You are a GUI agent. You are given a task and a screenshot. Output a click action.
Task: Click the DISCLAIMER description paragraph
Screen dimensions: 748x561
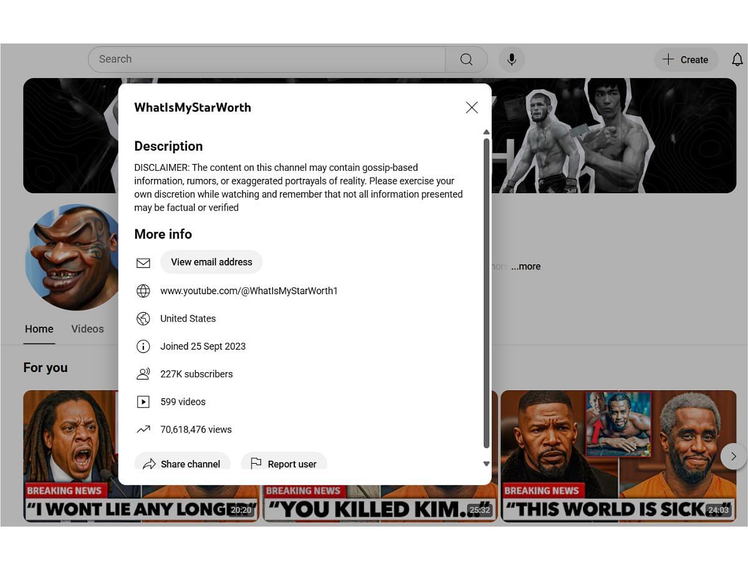(299, 188)
